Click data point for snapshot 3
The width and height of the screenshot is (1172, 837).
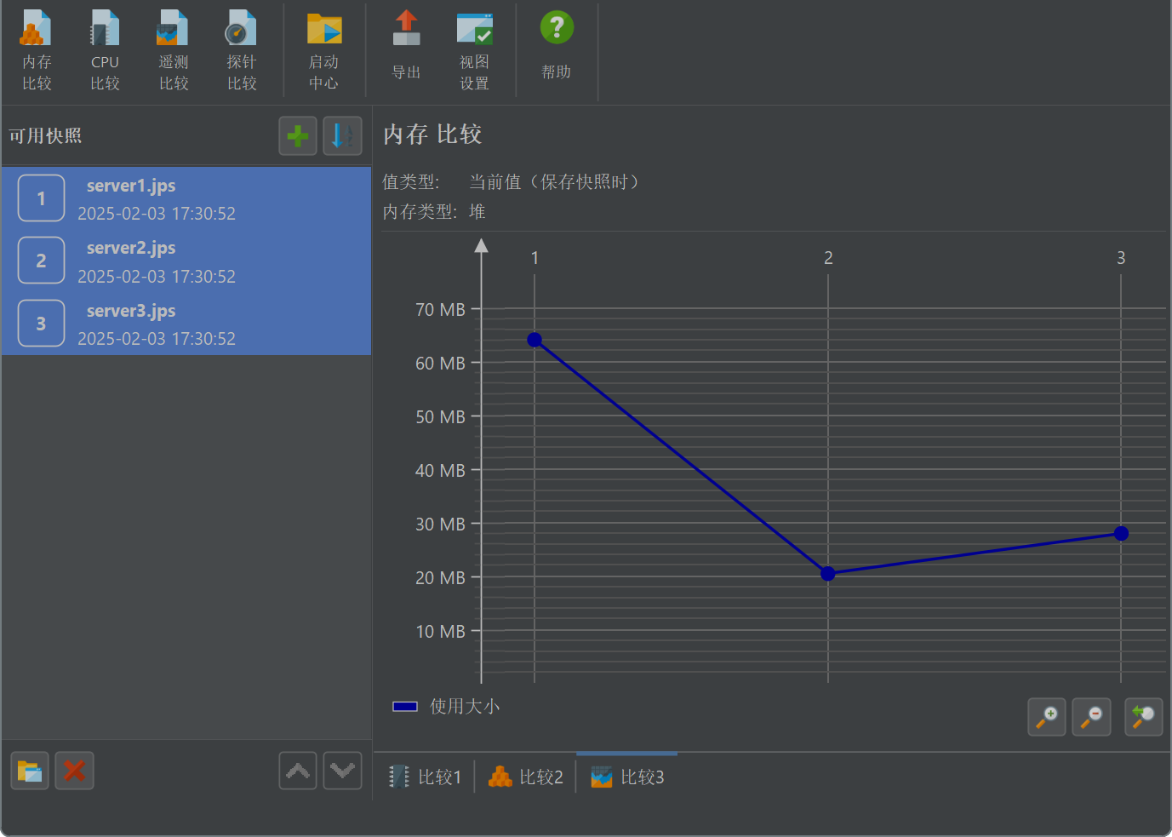[x=1121, y=534]
